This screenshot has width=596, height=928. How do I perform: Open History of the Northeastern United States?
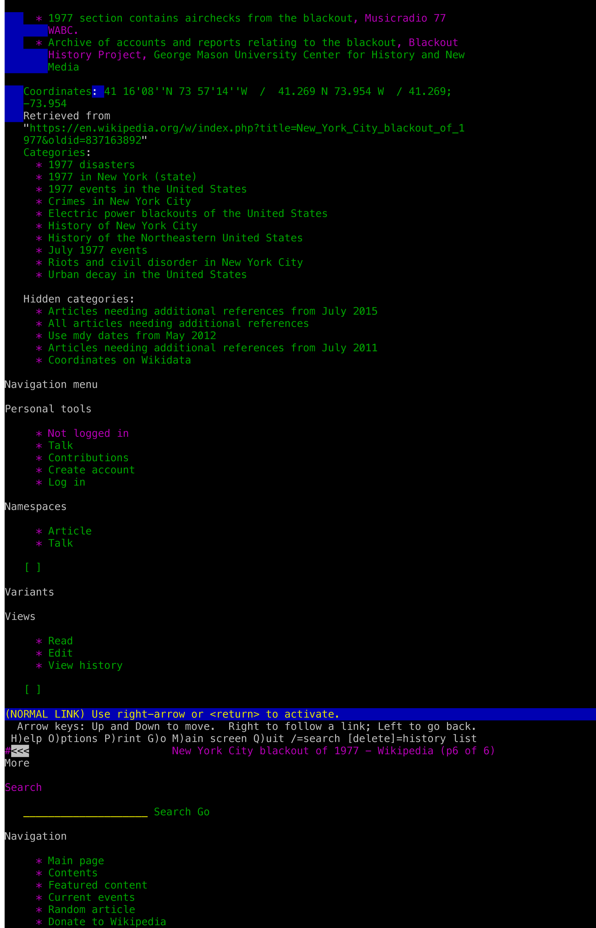click(175, 238)
